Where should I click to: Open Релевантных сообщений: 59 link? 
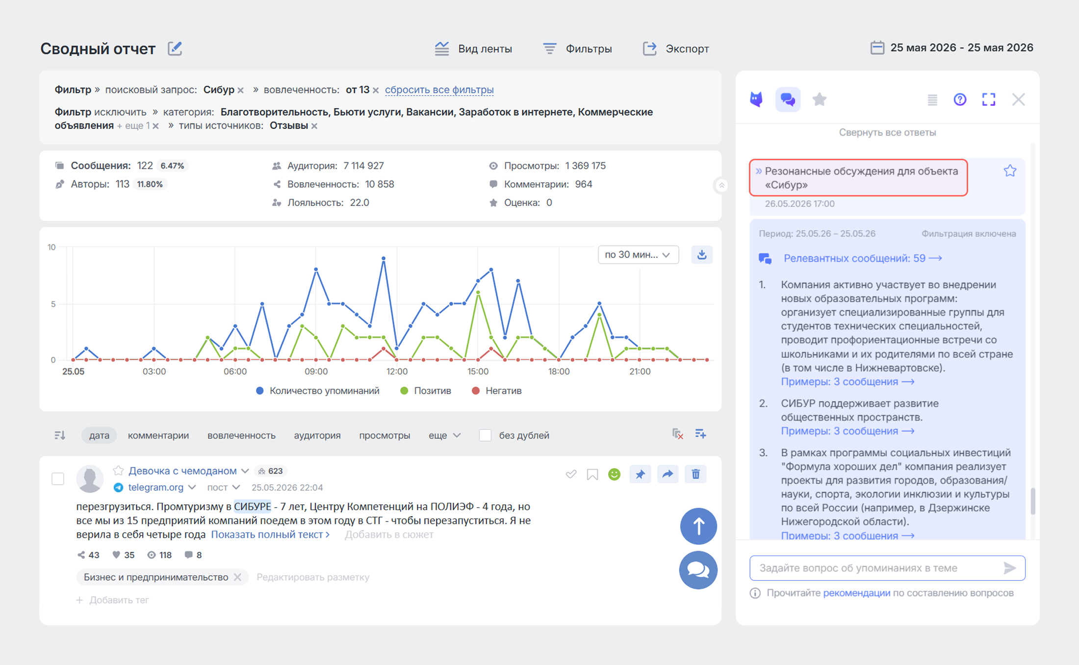pyautogui.click(x=862, y=258)
